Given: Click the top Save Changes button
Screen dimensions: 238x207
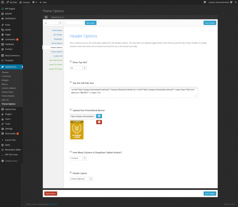Looking at the screenshot, I should [210, 23].
